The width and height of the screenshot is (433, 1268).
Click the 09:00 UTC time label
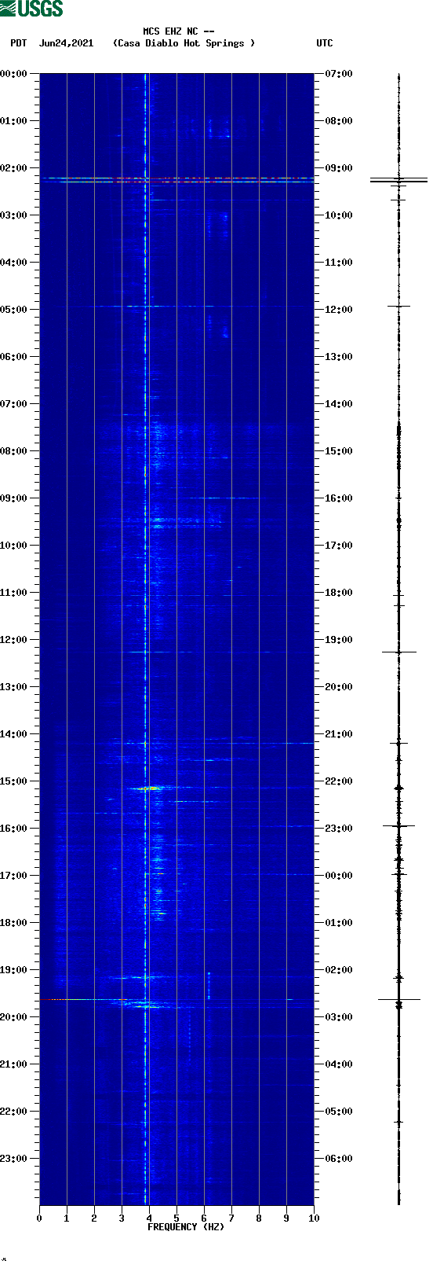pos(339,168)
